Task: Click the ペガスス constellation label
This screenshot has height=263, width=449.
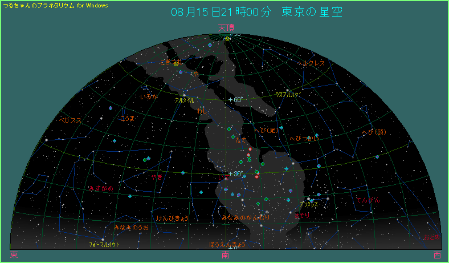Action: pyautogui.click(x=71, y=120)
